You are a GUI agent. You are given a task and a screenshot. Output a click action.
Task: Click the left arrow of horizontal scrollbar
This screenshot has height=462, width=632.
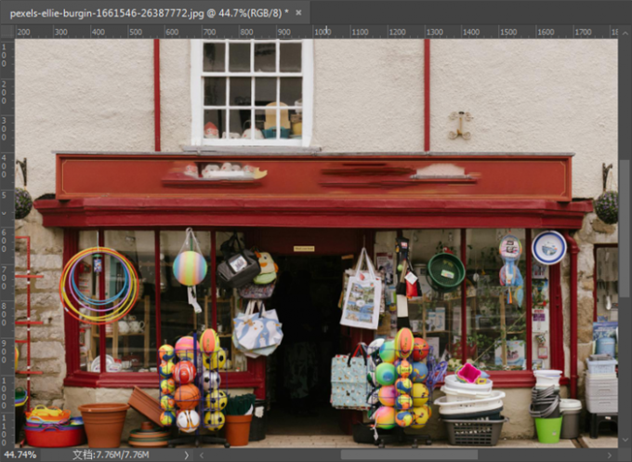[x=202, y=455]
